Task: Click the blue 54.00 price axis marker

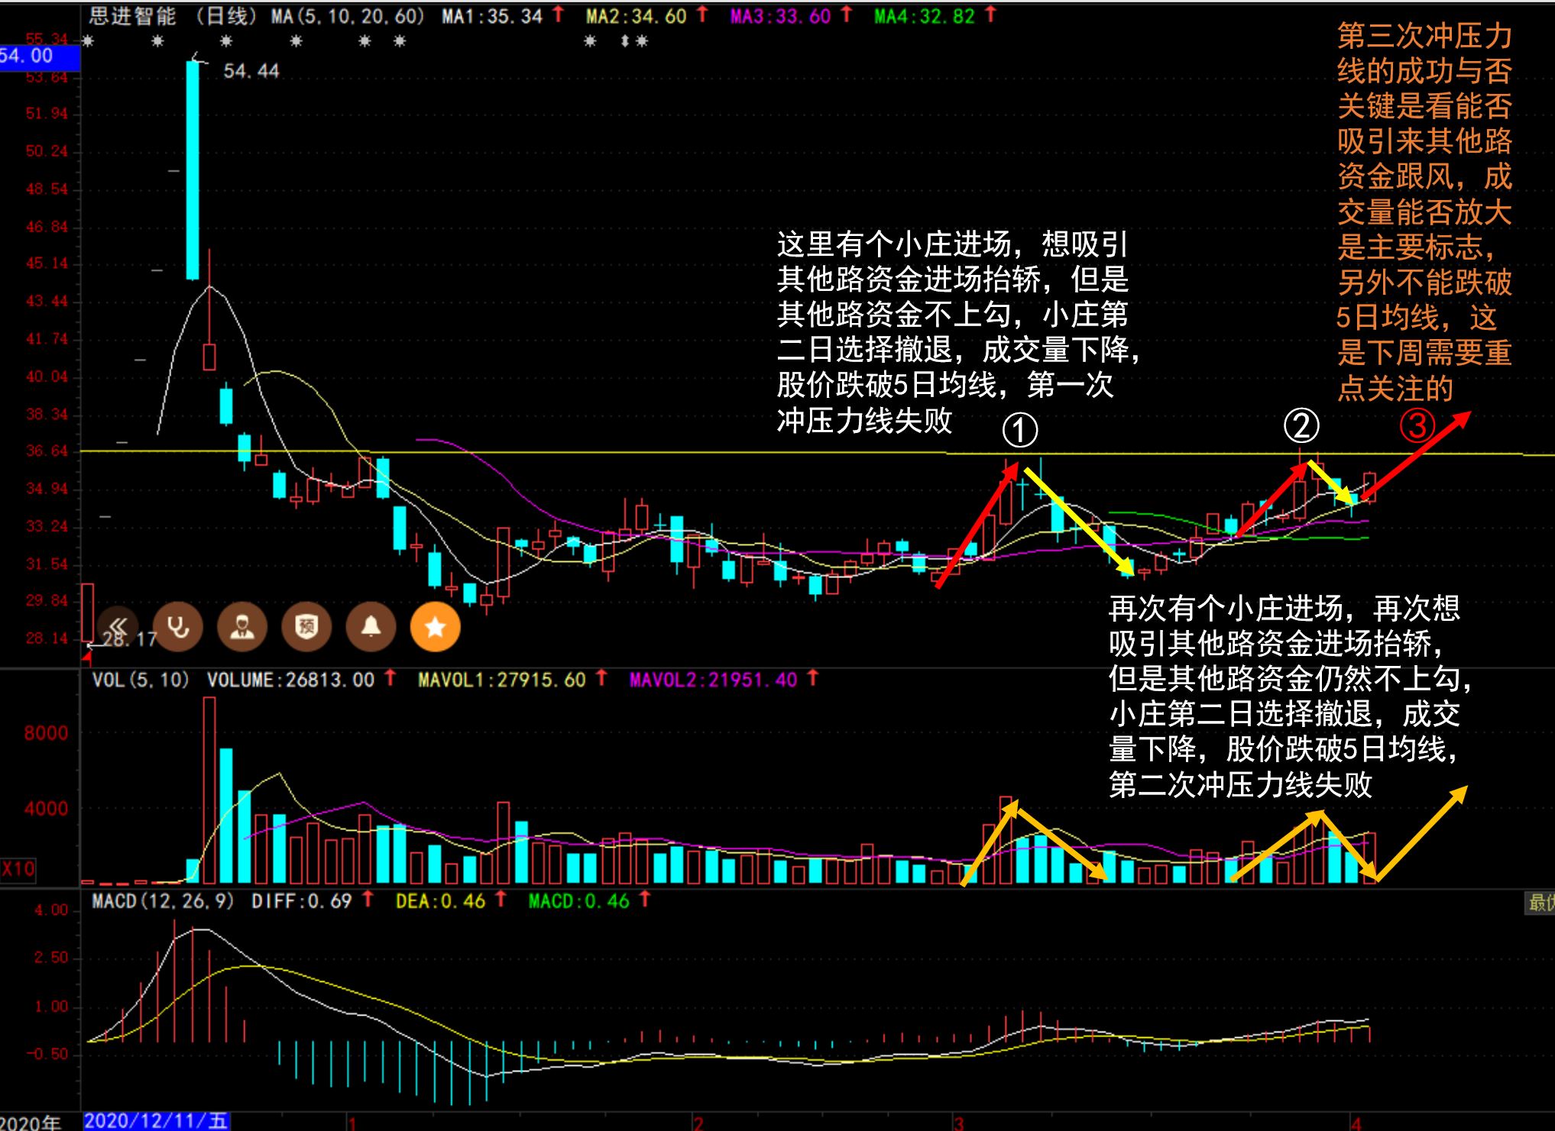Action: pos(40,56)
